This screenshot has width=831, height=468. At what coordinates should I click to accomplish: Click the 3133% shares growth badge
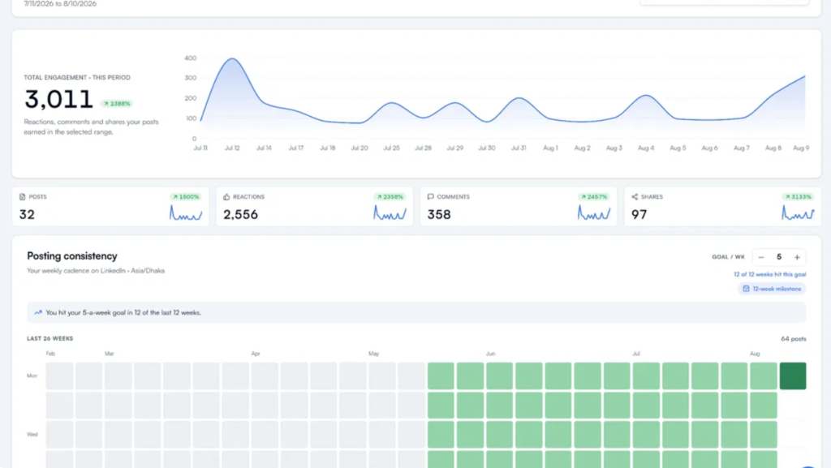799,196
